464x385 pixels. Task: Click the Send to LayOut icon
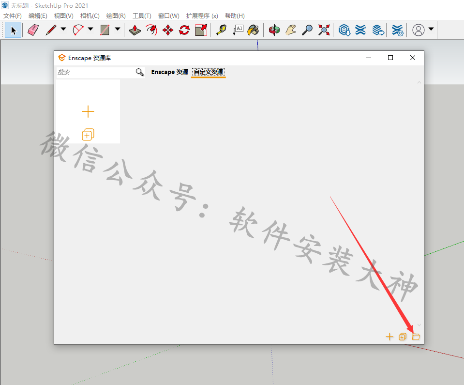(378, 30)
